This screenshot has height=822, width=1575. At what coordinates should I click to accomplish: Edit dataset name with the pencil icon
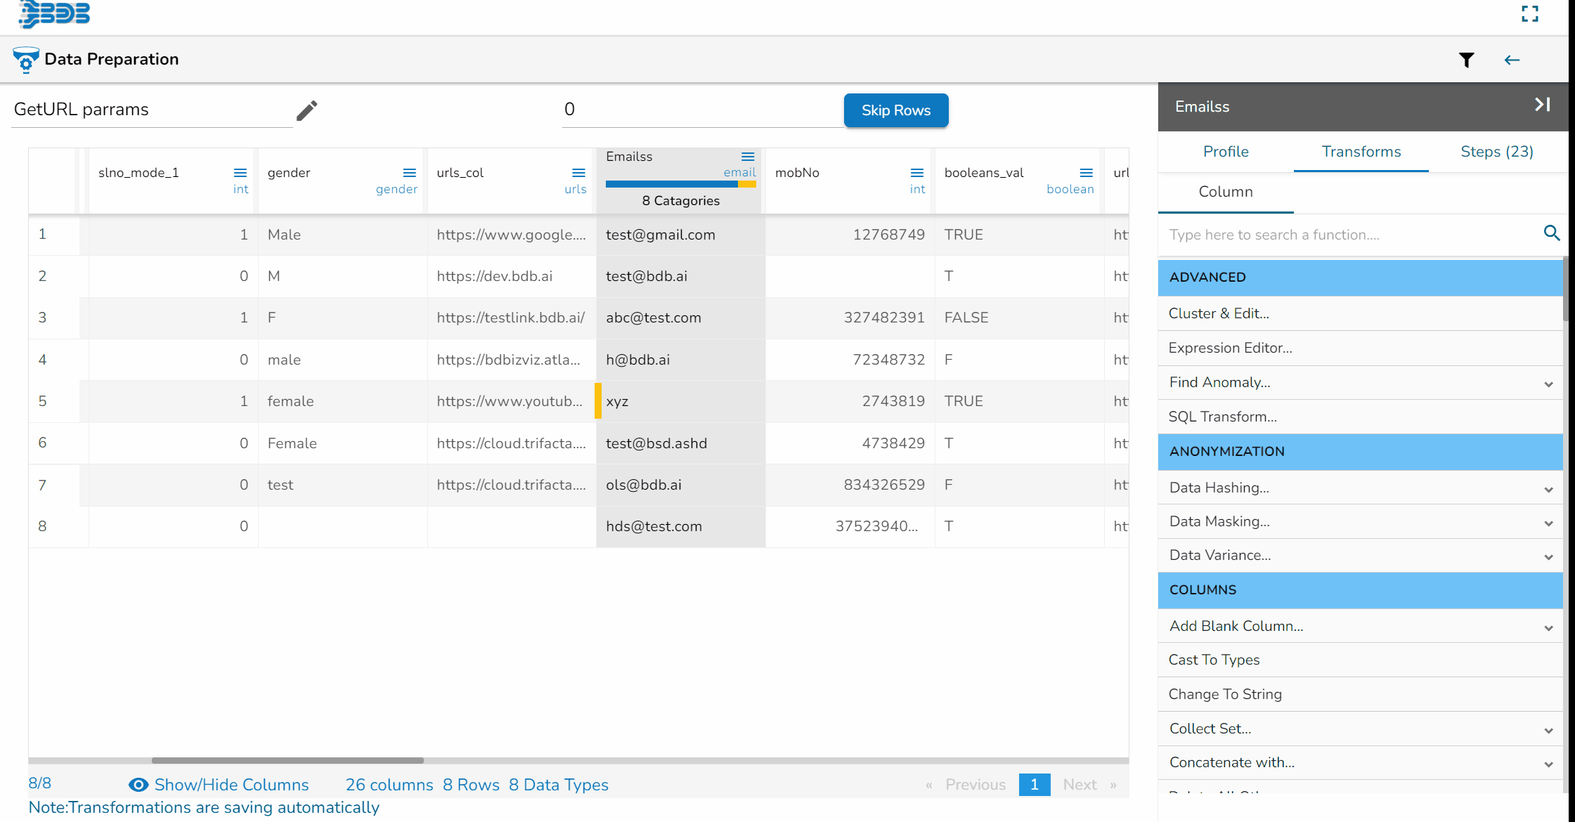(306, 110)
